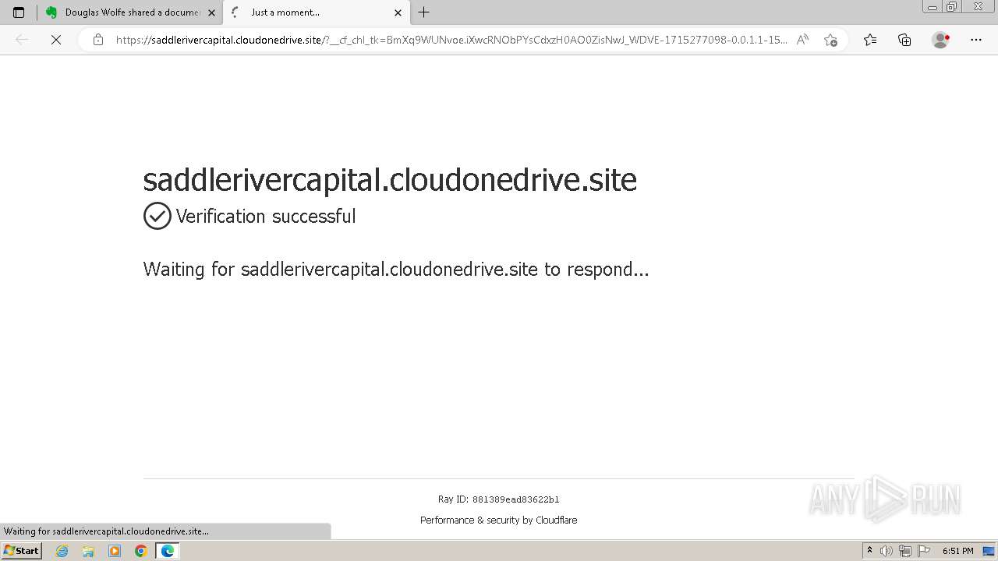Stop loading the page
Viewport: 998px width, 561px height.
(x=56, y=40)
